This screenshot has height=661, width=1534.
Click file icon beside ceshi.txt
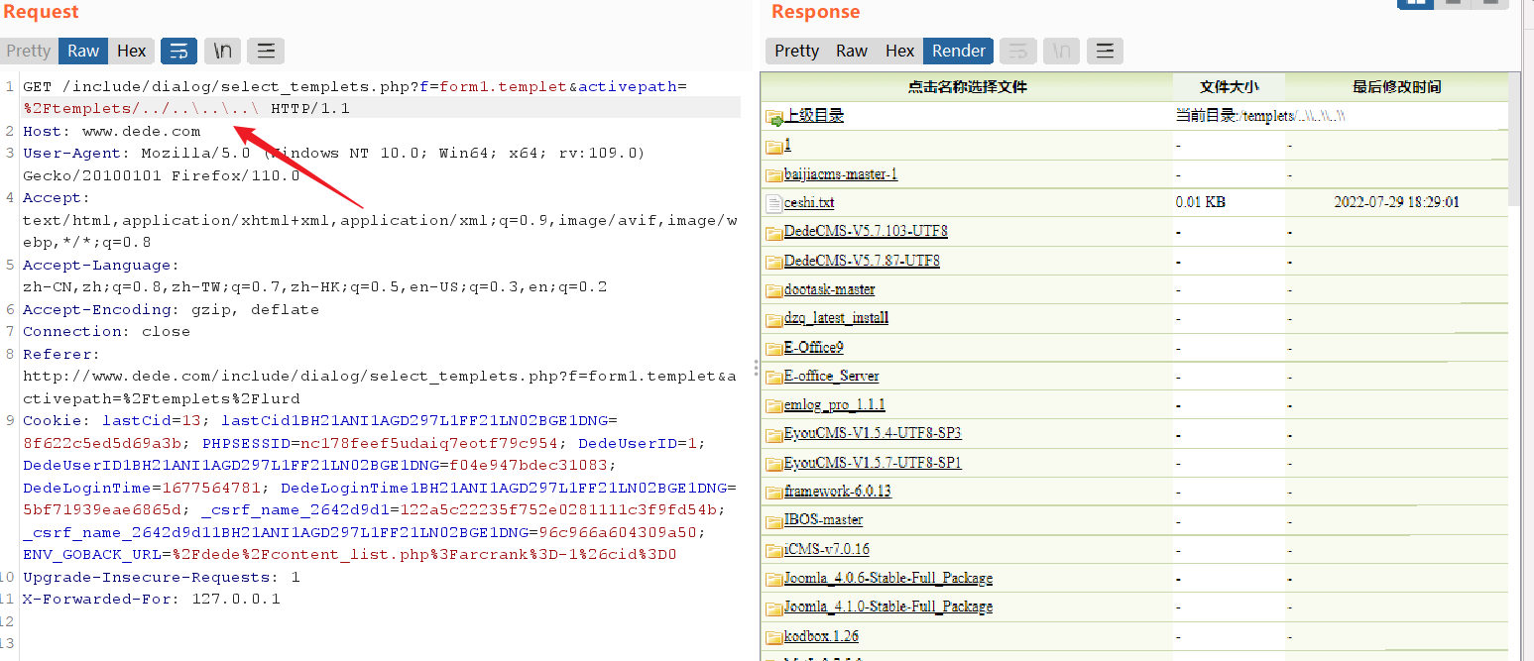point(774,203)
